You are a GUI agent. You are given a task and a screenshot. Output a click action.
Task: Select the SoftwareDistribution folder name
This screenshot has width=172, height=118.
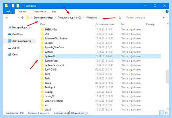[56, 39]
